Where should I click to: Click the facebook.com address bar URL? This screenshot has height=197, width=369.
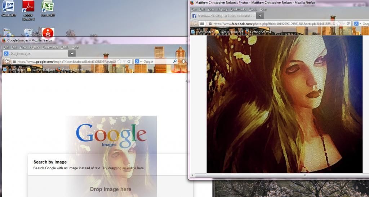click(274, 24)
